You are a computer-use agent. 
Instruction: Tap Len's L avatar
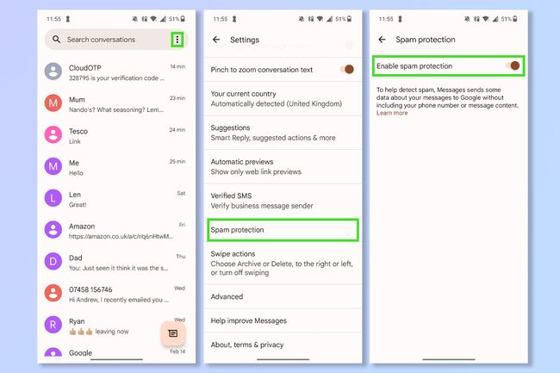coord(53,198)
